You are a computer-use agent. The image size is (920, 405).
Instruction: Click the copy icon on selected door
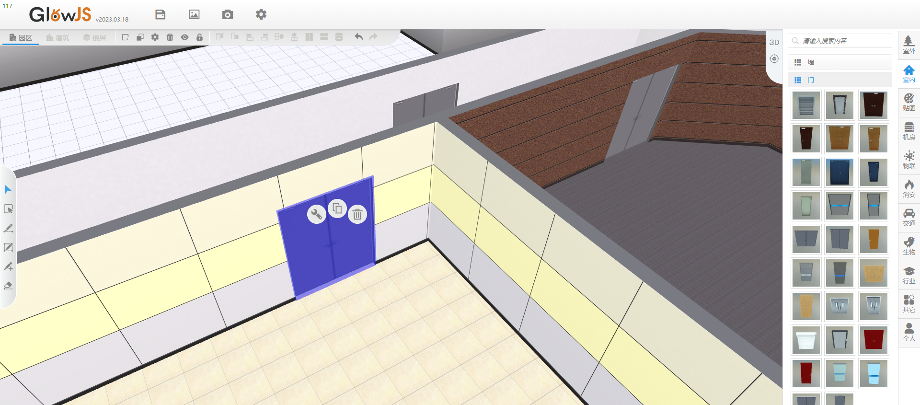[x=337, y=208]
